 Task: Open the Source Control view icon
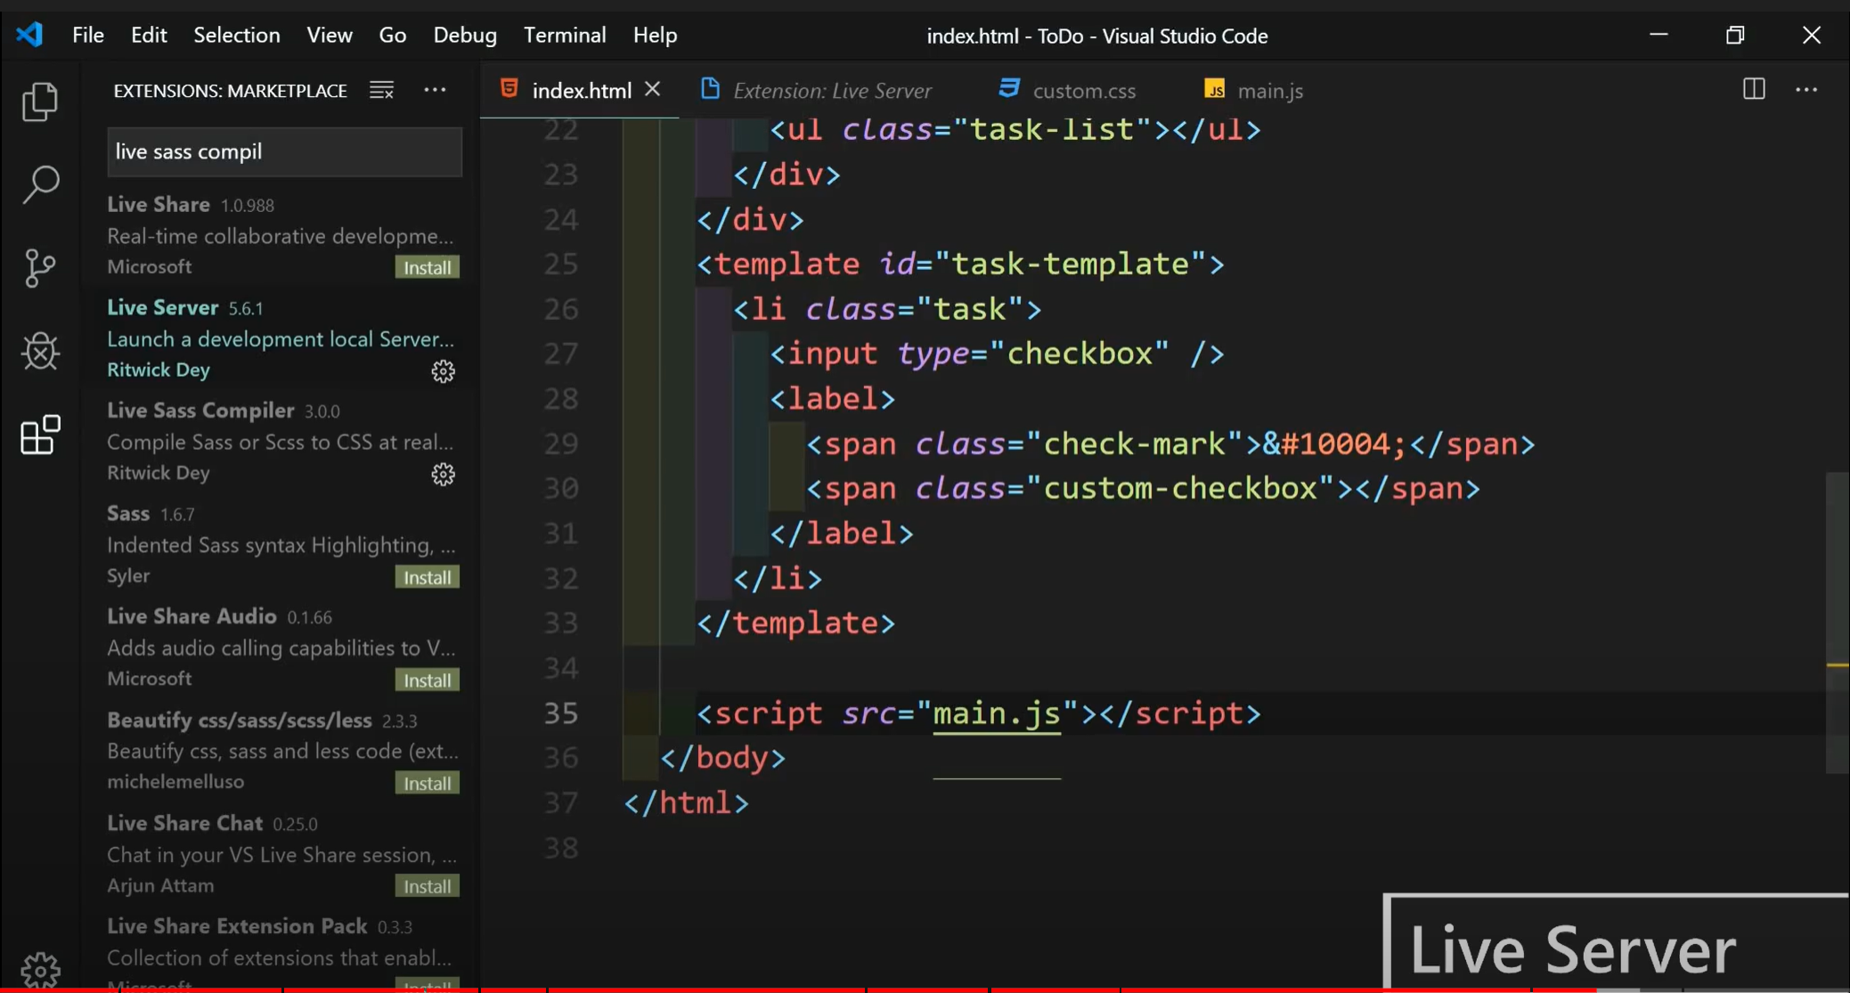pyautogui.click(x=40, y=267)
